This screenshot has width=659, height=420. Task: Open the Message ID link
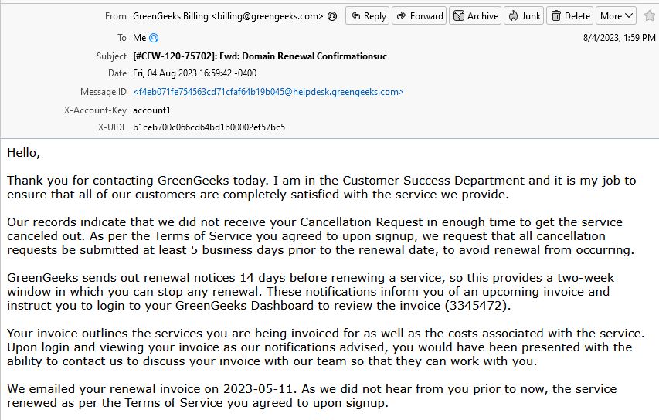[268, 92]
